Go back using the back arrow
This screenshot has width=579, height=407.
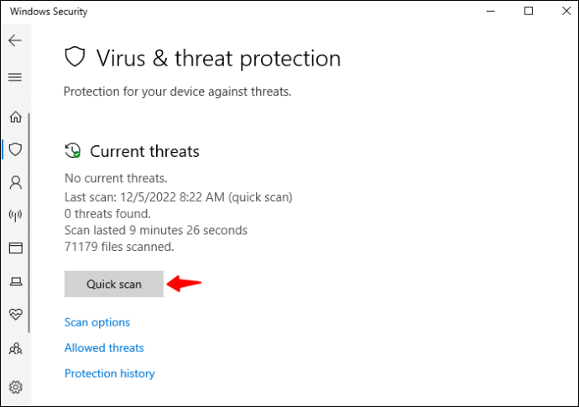tap(15, 40)
